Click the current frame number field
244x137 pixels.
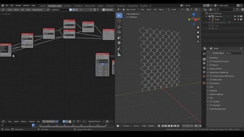tap(188, 126)
